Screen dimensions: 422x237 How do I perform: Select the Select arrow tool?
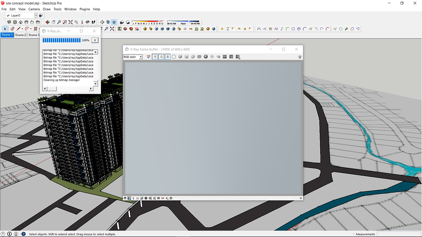[x=5, y=28]
